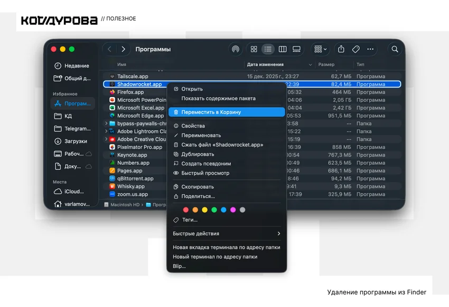Sort by the Размер column header
Viewport: 449px width, 307px height.
tap(326, 64)
